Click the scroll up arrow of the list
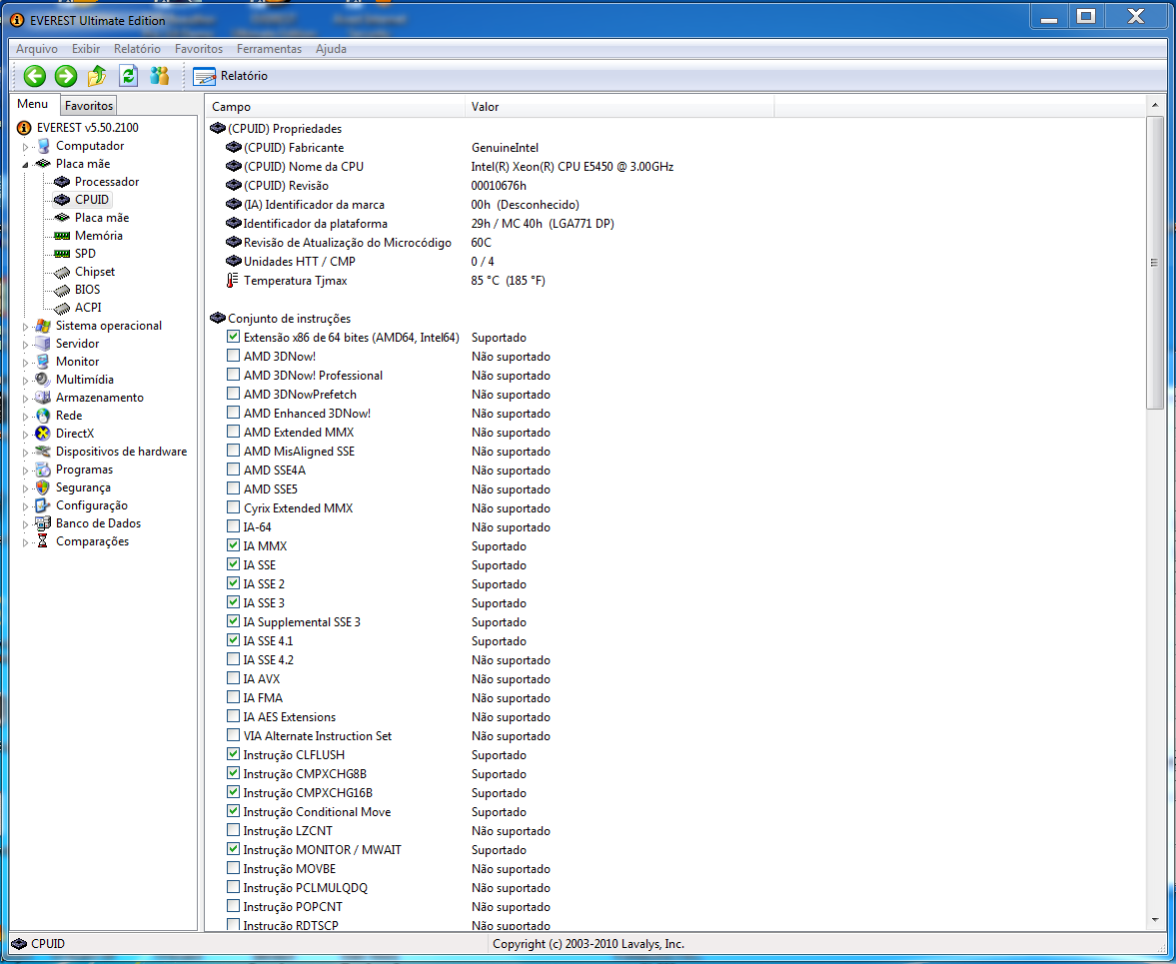 coord(1154,106)
